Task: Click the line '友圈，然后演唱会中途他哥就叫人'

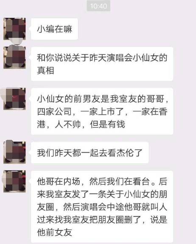Action: 102,207
